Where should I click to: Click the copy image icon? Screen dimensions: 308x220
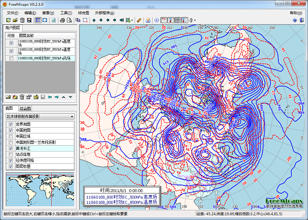click(x=78, y=20)
